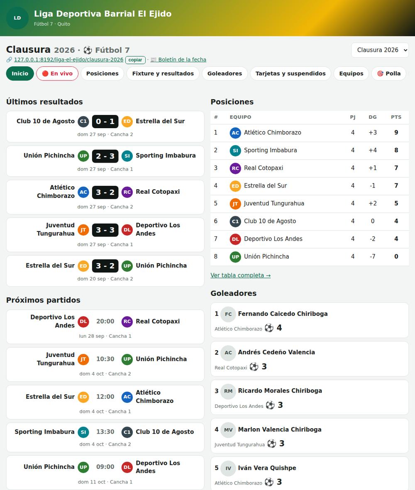This screenshot has width=415, height=490.
Task: Open Fixture y resultados tab
Action: pos(163,73)
